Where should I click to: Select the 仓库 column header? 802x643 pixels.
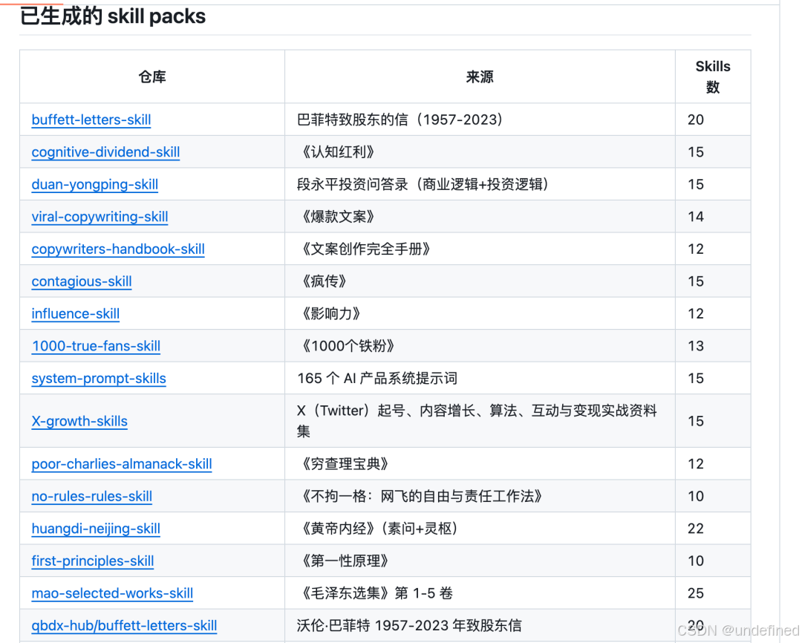(x=152, y=76)
